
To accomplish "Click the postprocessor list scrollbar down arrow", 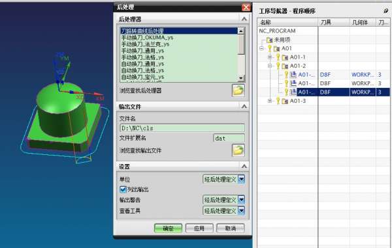I will pos(241,78).
